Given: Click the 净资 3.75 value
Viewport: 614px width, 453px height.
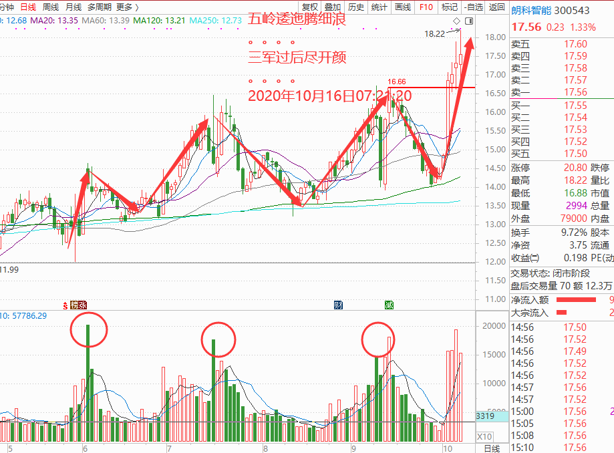Looking at the screenshot, I should 579,245.
